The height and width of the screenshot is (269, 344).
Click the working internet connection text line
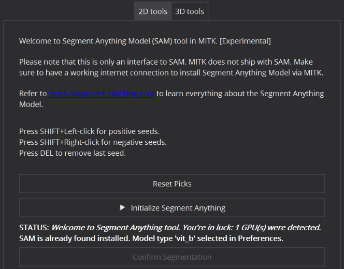pos(171,73)
